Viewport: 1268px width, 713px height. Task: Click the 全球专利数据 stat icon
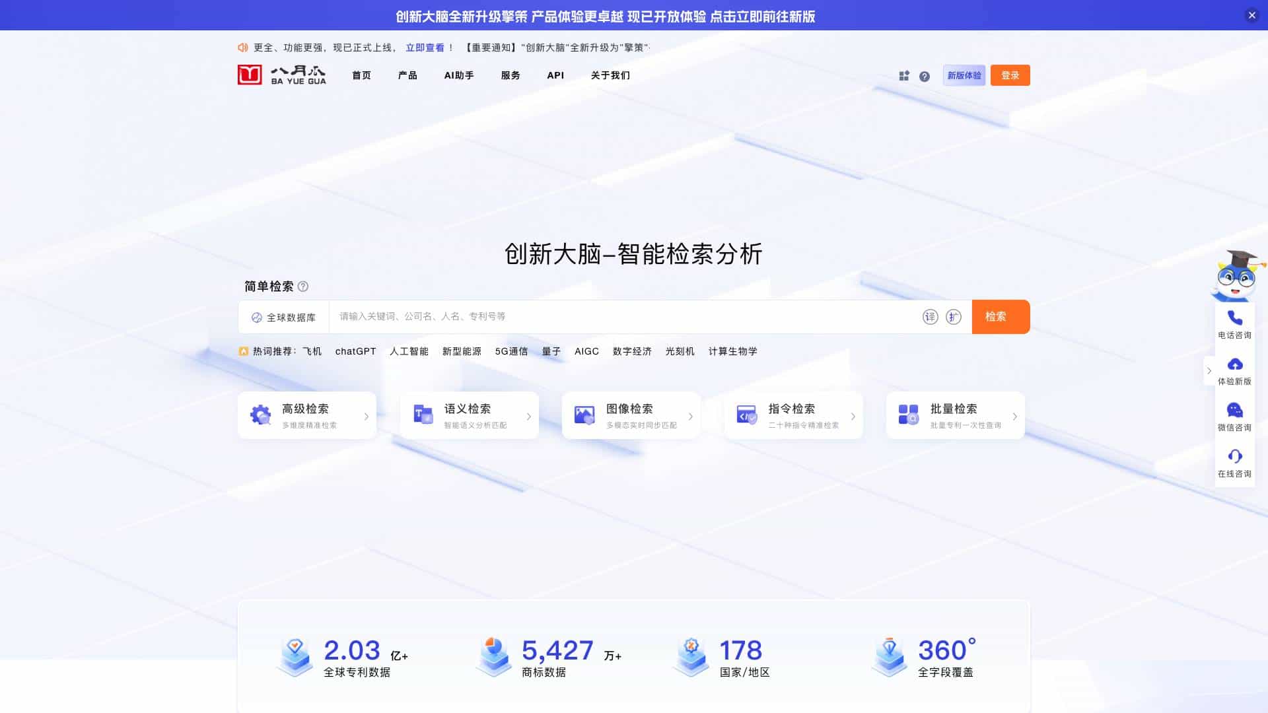[x=295, y=657]
